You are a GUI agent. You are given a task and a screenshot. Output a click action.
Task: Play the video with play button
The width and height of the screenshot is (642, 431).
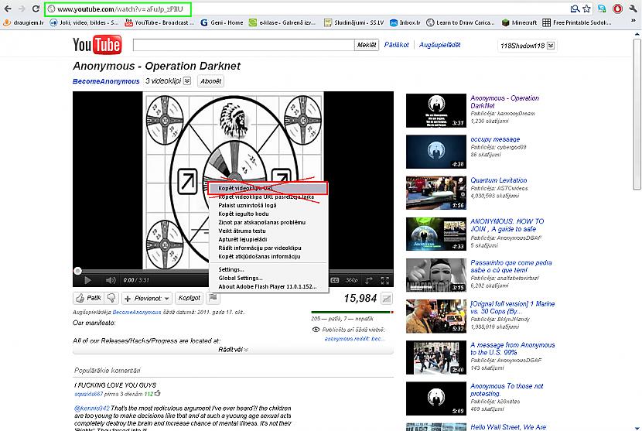pos(87,280)
